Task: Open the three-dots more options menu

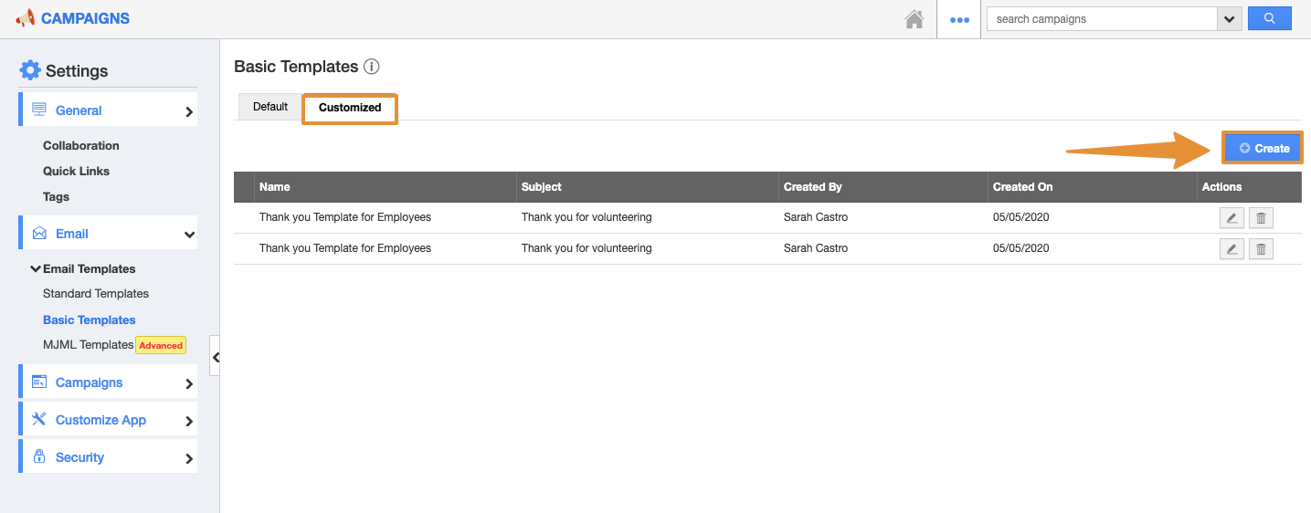Action: 959,19
